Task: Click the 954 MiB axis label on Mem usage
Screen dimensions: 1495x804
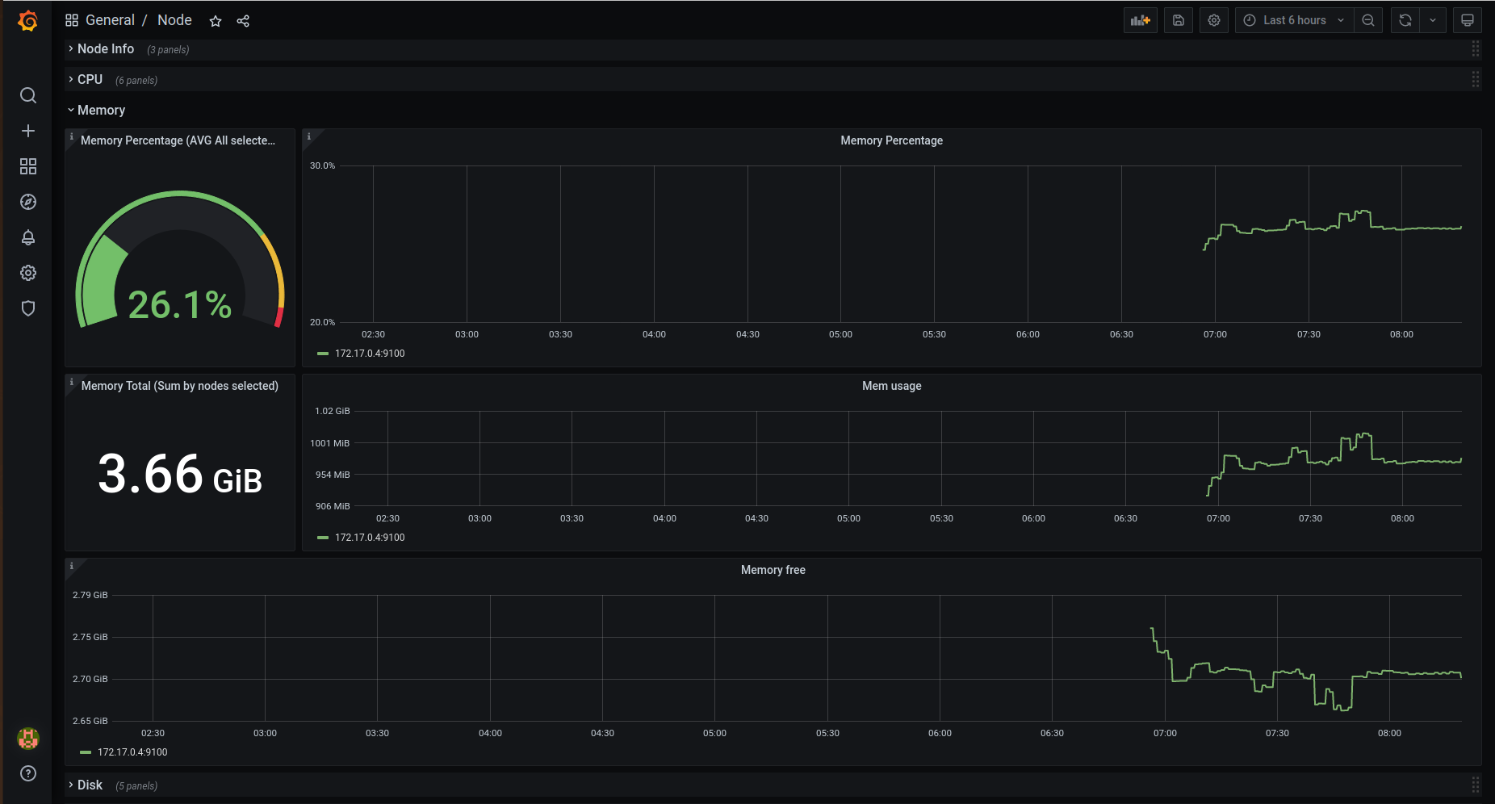Action: (x=333, y=475)
